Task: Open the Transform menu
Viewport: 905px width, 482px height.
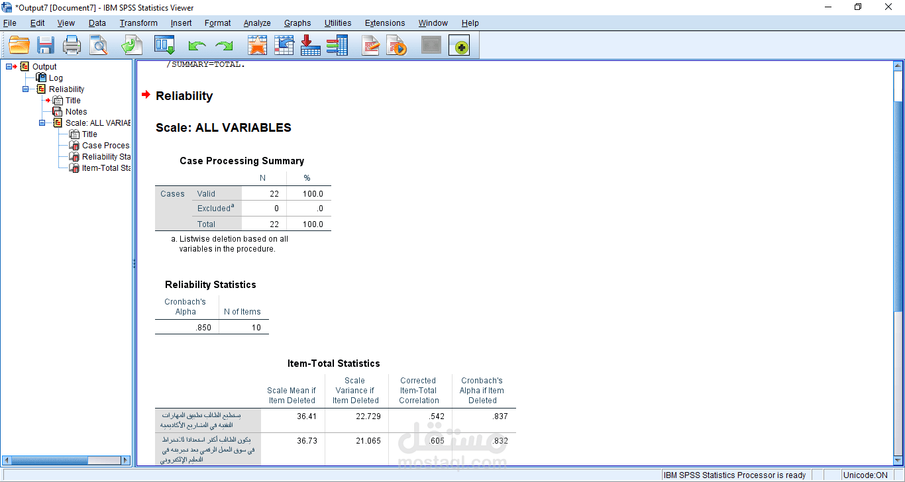Action: [x=138, y=23]
